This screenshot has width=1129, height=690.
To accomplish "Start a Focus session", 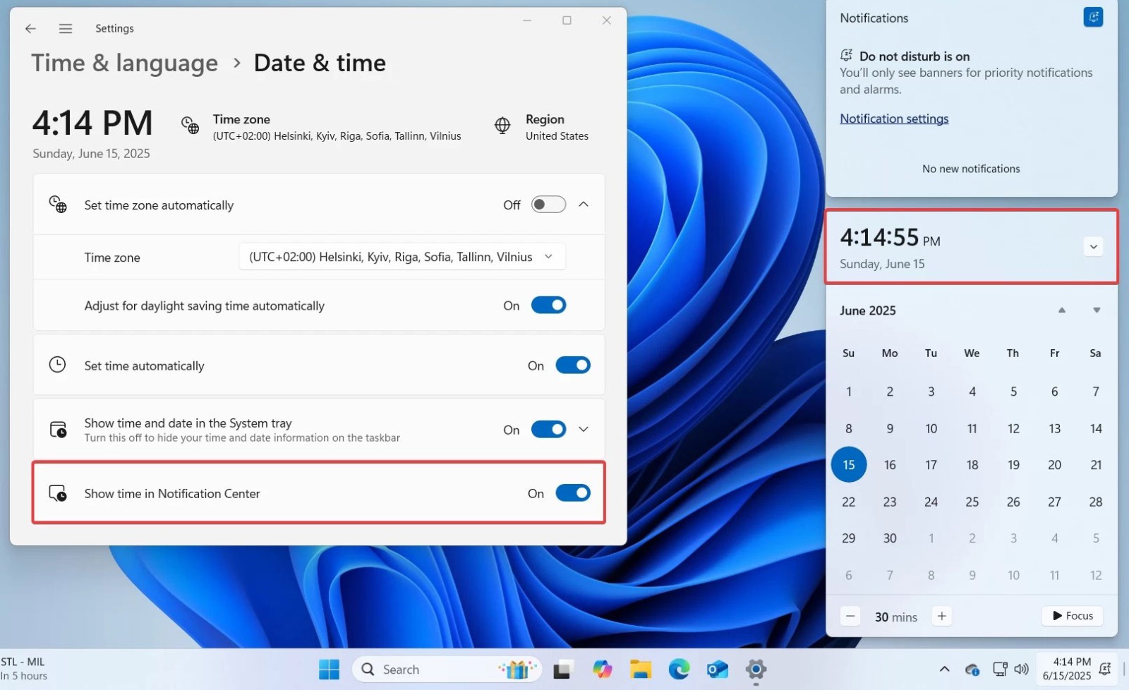I will pos(1073,616).
